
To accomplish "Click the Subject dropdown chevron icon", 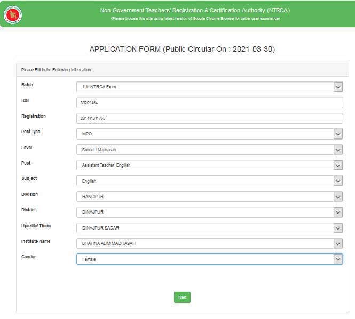I will (x=338, y=181).
